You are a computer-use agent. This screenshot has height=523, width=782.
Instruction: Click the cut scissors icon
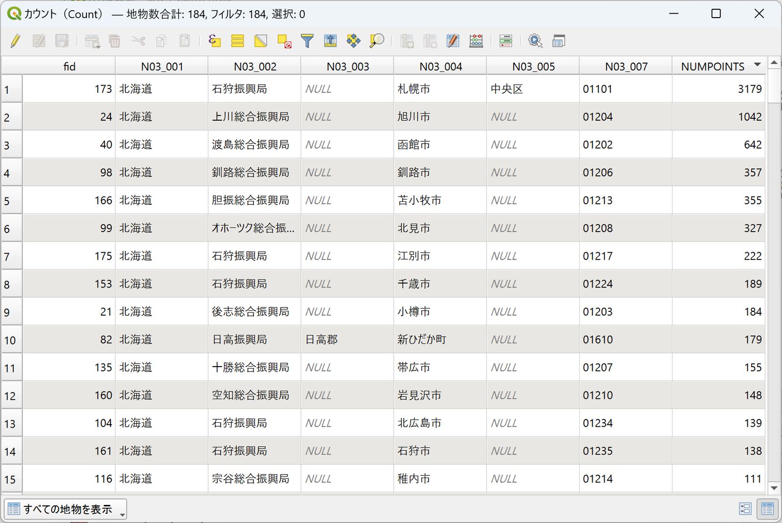click(138, 41)
